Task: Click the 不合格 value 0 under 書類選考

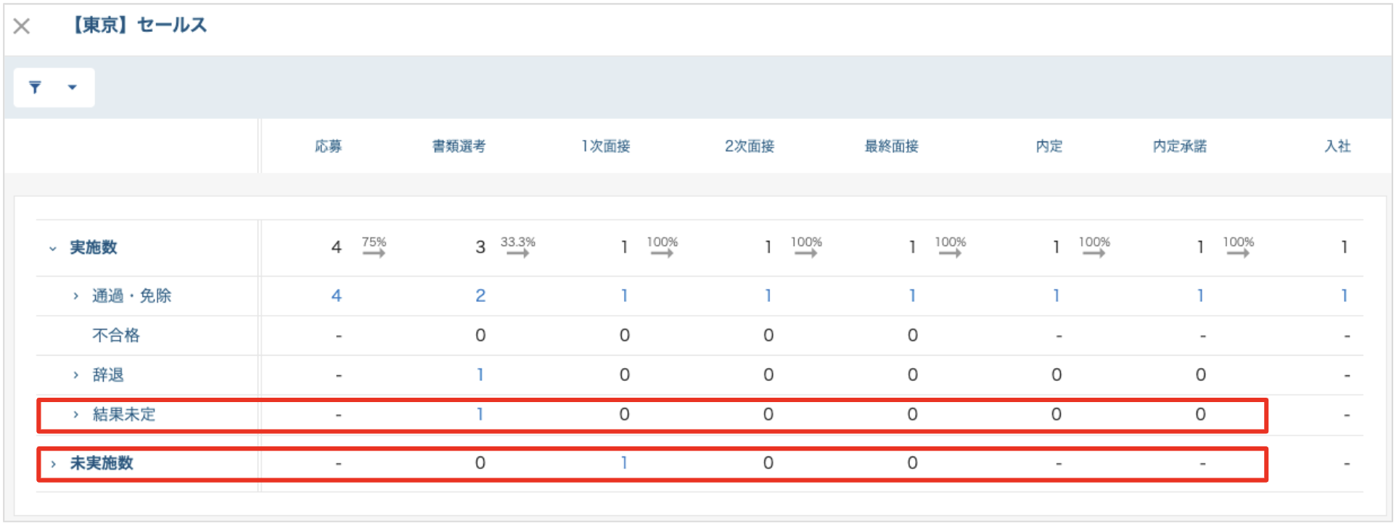Action: pos(480,335)
